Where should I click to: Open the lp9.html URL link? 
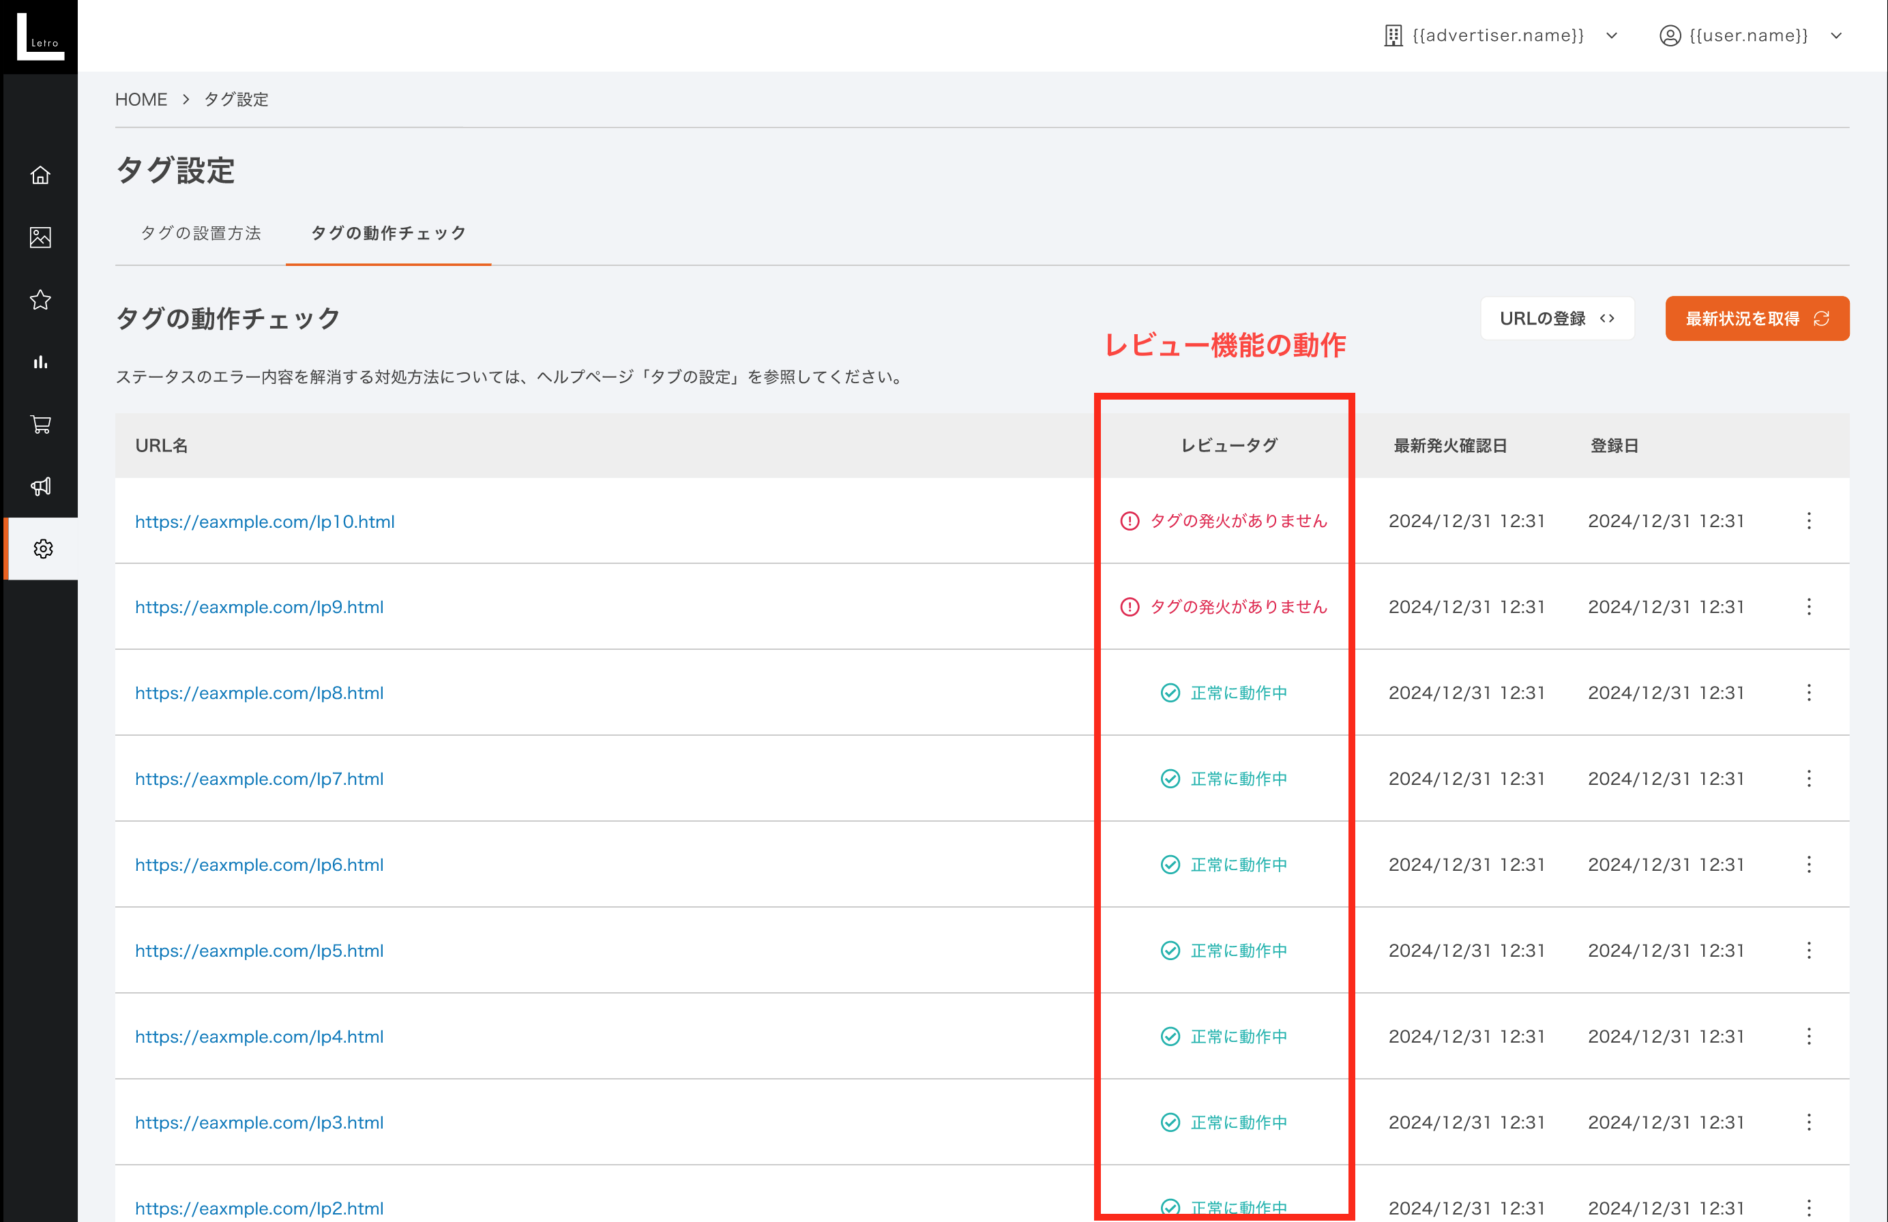coord(259,608)
